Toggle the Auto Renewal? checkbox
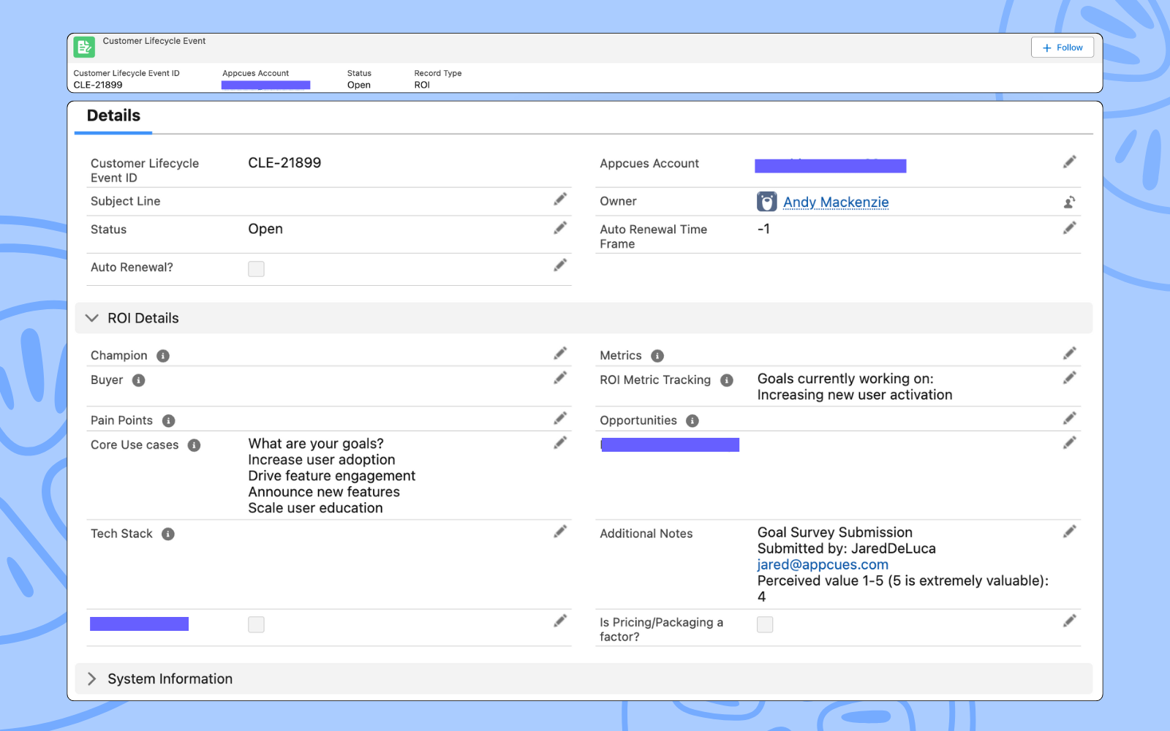This screenshot has width=1170, height=731. point(256,269)
